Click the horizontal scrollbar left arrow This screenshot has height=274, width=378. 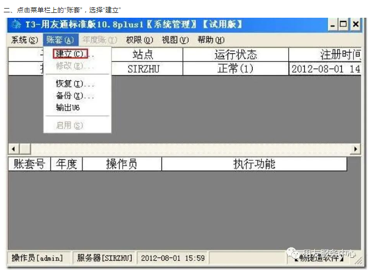coord(14,149)
